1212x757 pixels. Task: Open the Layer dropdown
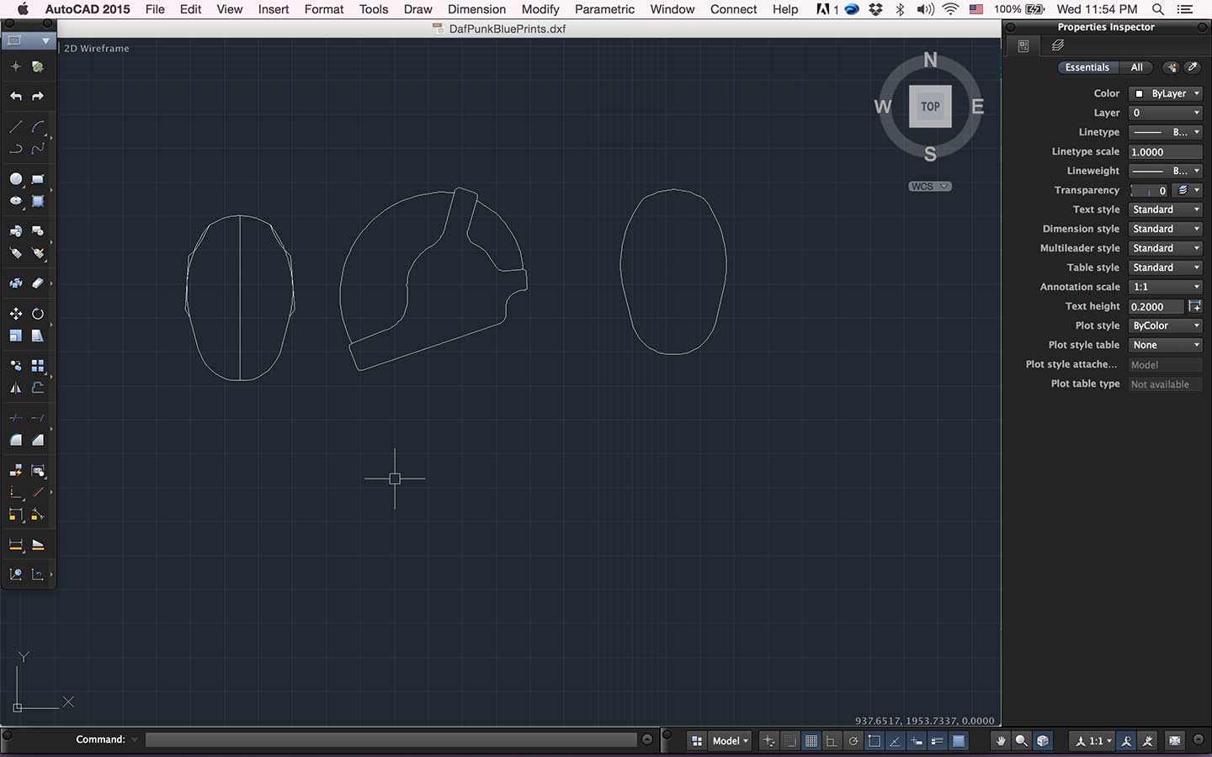tap(1166, 113)
